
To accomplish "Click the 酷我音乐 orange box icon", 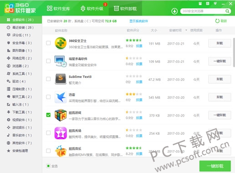I will [x=61, y=151].
